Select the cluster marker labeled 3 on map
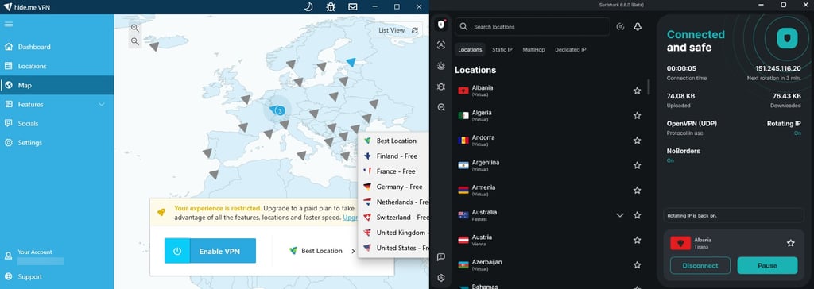Screen dimensions: 814x289 [x=281, y=110]
